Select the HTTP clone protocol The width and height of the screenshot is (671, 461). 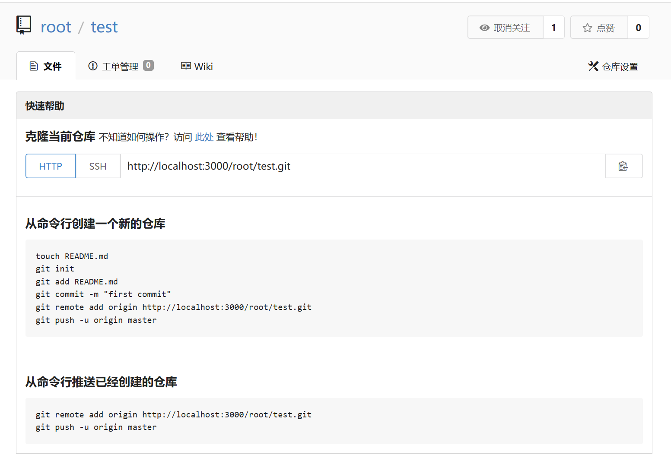pos(51,166)
